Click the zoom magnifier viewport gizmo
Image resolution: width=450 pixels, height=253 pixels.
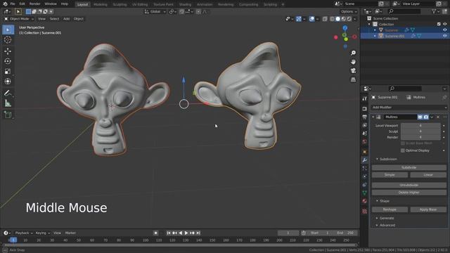(x=353, y=53)
